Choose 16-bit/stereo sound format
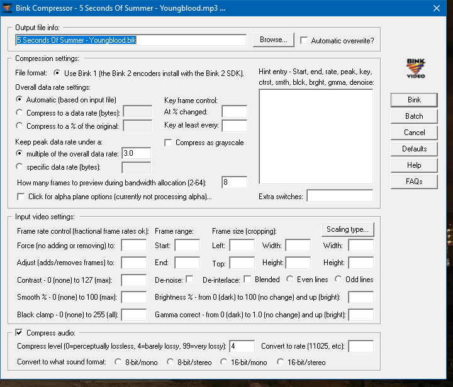The image size is (453, 387). point(280,362)
